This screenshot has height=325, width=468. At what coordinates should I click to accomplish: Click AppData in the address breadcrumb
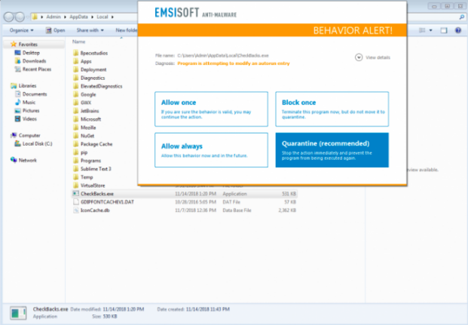[78, 17]
